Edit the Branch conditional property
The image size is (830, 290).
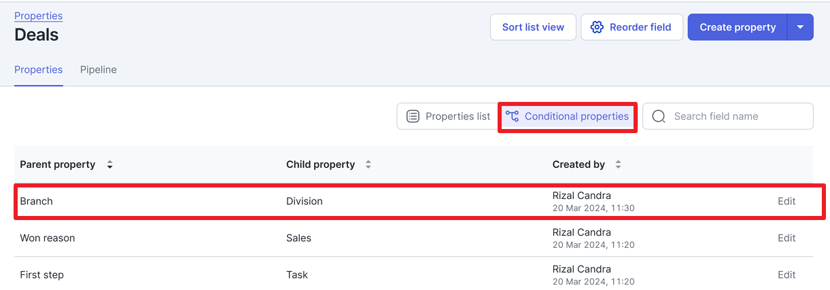pyautogui.click(x=786, y=201)
